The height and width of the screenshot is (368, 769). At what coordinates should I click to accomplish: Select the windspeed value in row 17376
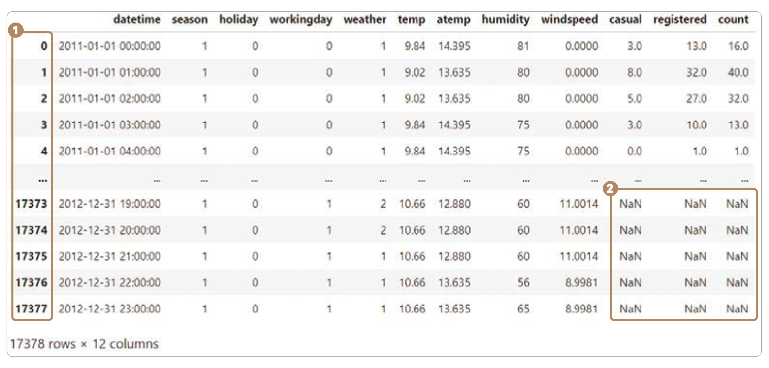pos(582,283)
